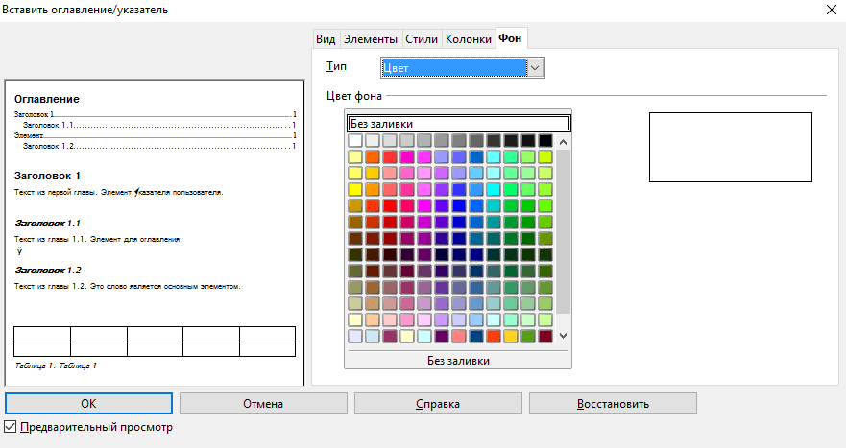Viewport: 846px width, 448px height.
Task: Click the background color preview box
Action: (x=731, y=147)
